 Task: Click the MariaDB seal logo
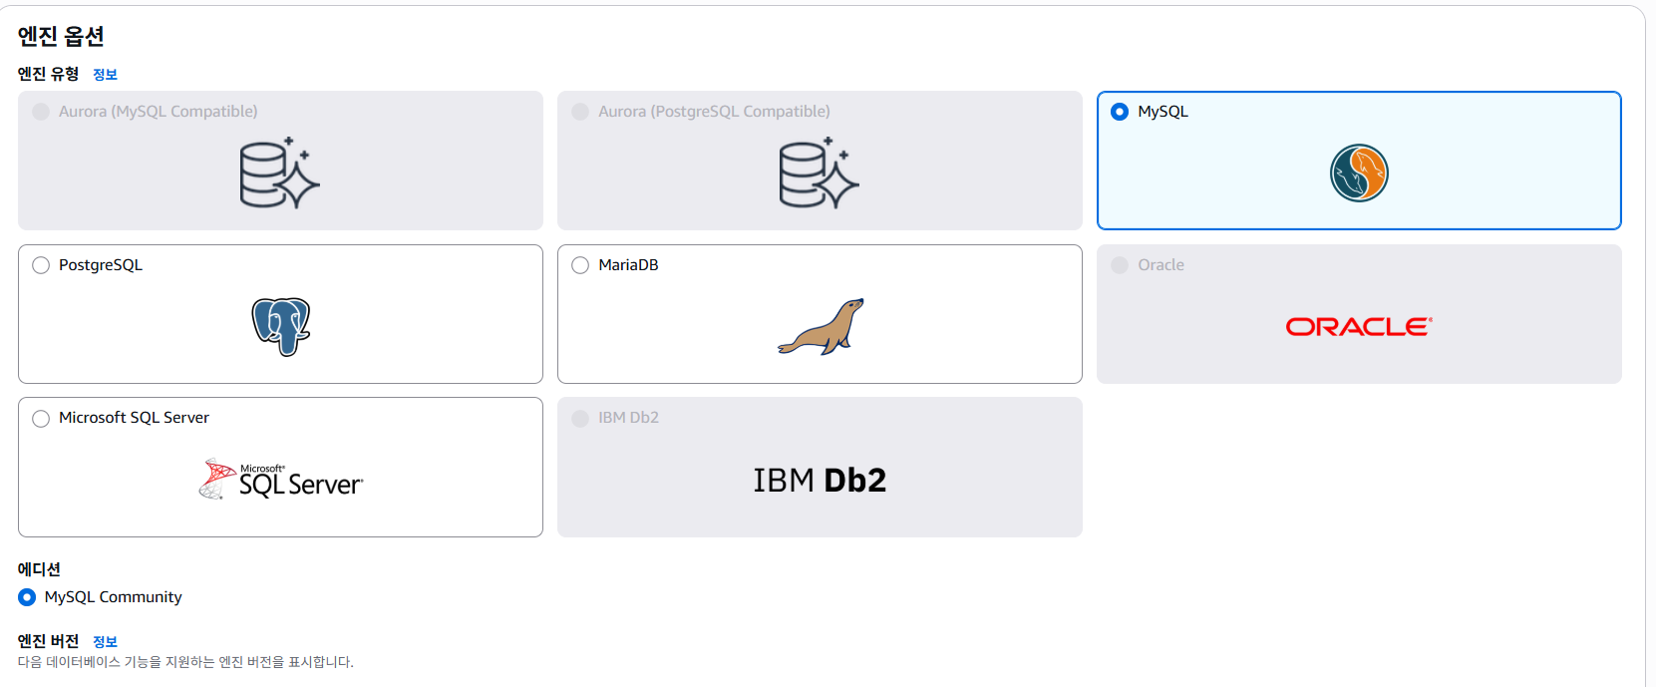tap(821, 327)
